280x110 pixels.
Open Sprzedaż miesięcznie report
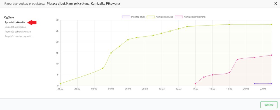[15, 27]
